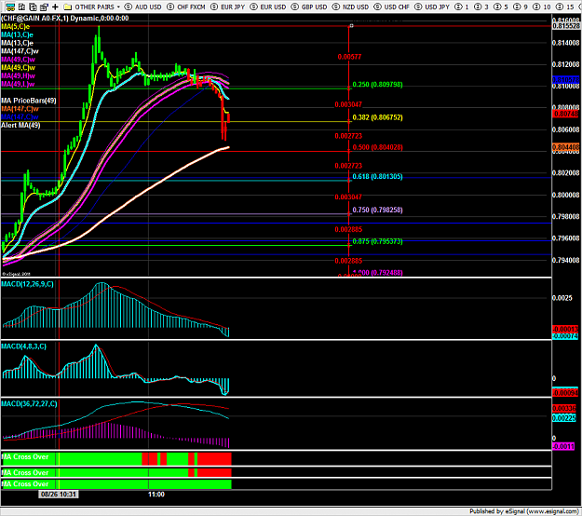
Task: Click the chart title CHF@GAIN A0-FX,1 Dynamic
Action: 65,19
